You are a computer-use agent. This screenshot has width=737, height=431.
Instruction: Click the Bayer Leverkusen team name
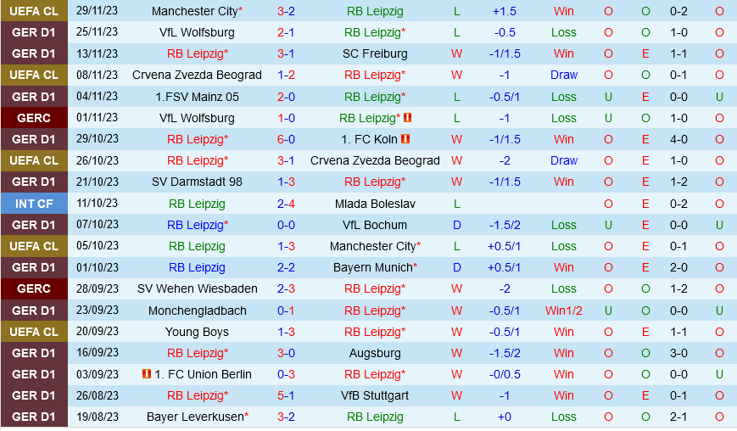pos(195,417)
